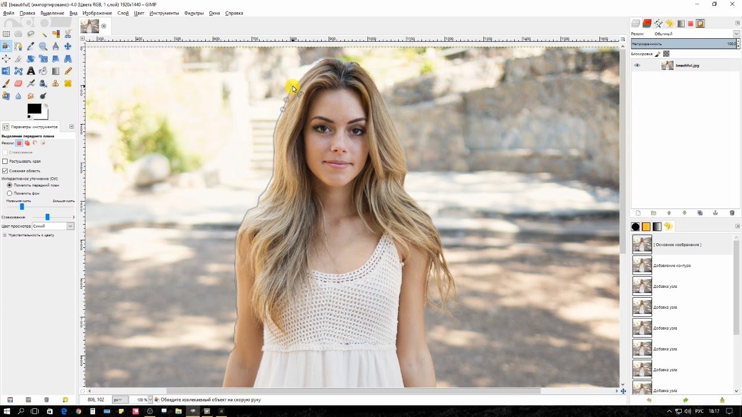
Task: Select the Blur/Sharpen drop tool
Action: click(x=19, y=96)
